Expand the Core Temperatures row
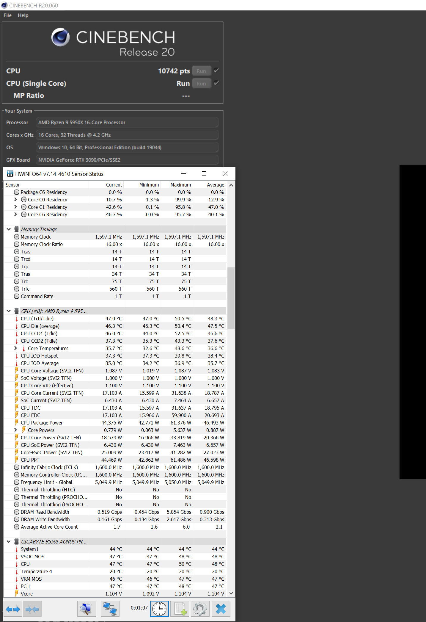Image resolution: width=426 pixels, height=622 pixels. coord(15,348)
